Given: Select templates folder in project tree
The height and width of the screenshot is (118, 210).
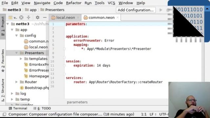Looking at the screenshot, I should (x=36, y=59).
